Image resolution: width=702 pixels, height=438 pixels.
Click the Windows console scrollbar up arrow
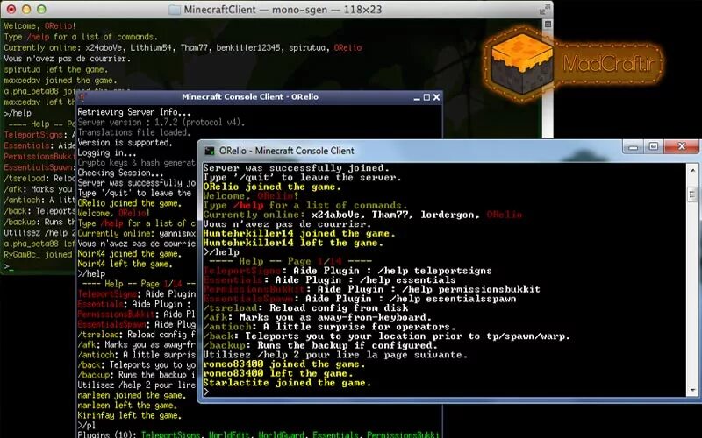click(692, 170)
